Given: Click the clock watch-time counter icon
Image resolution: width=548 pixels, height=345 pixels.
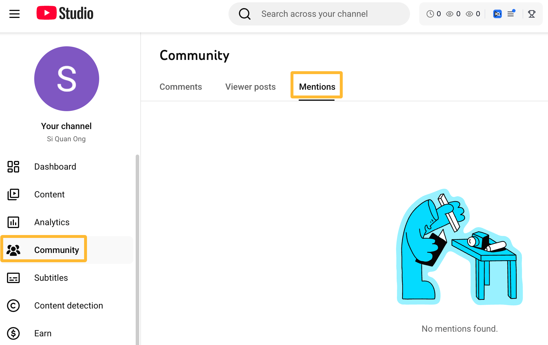Looking at the screenshot, I should click(430, 14).
